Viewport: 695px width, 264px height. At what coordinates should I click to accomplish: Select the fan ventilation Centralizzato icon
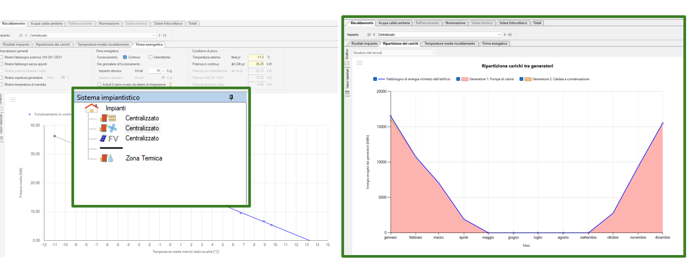coord(107,128)
